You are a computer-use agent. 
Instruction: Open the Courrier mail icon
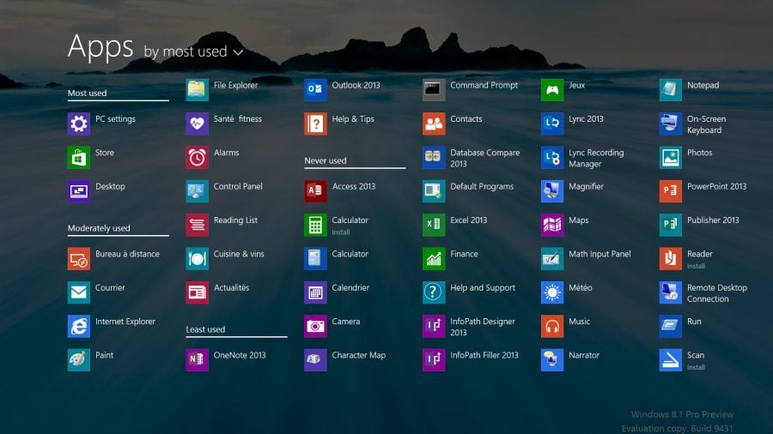click(79, 292)
